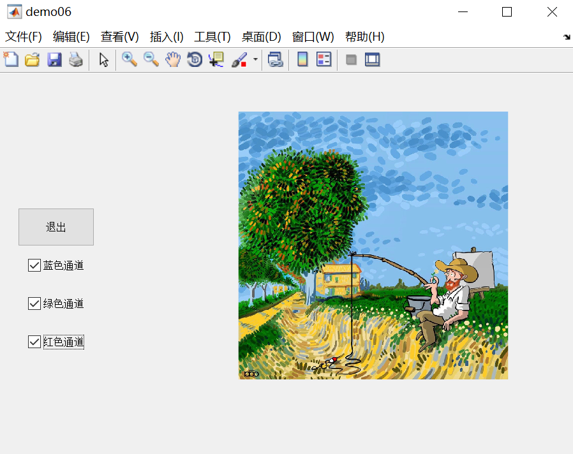Screen dimensions: 573x454
Task: Open the 工具(T) menu
Action: [211, 36]
